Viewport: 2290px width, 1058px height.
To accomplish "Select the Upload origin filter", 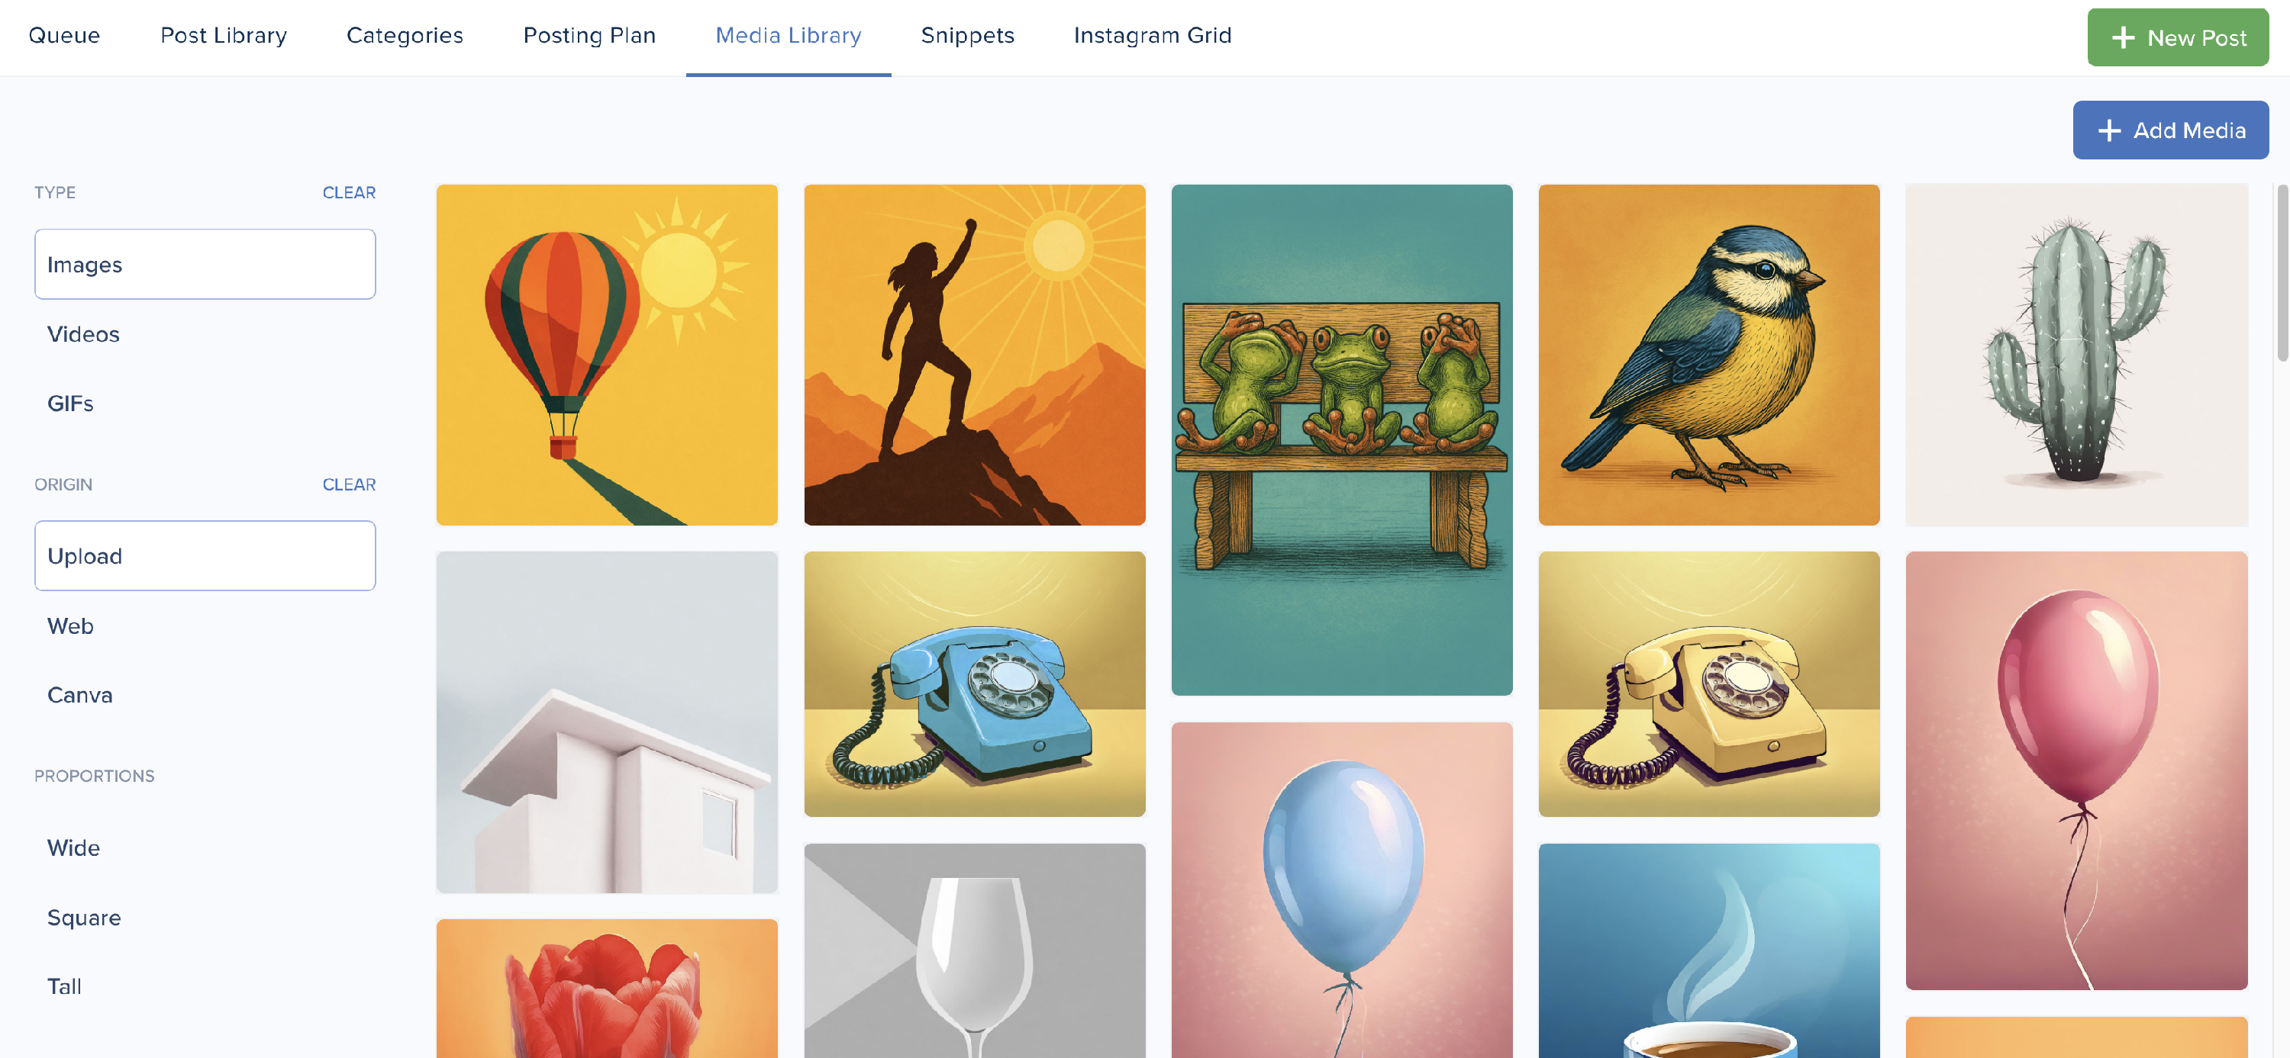I will [x=205, y=556].
